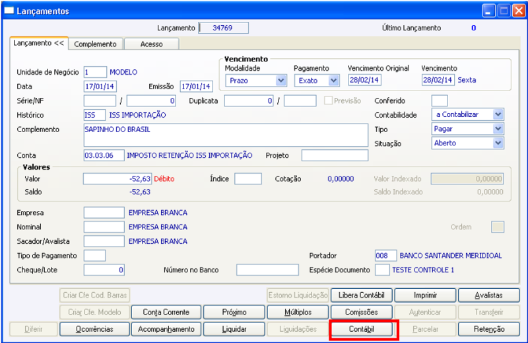Click the BANCO SANTANDER MERIDIOAL text
This screenshot has height=343, width=528.
tap(451, 256)
